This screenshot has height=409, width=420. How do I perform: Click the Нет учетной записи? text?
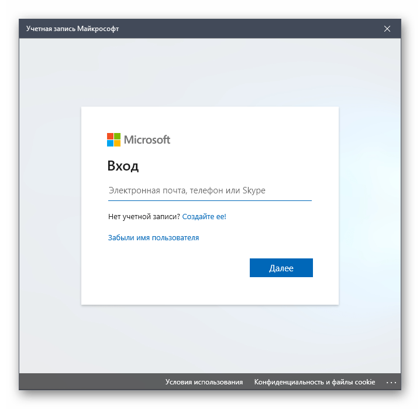click(144, 217)
